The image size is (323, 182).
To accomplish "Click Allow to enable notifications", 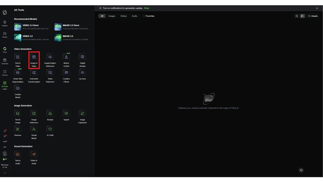I will click(146, 8).
